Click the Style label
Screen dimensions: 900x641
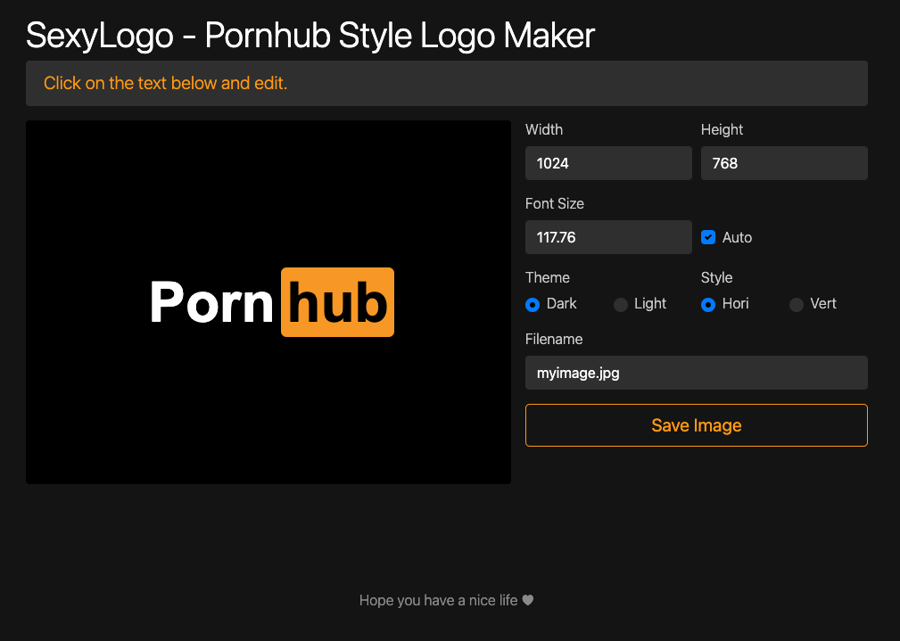(716, 278)
